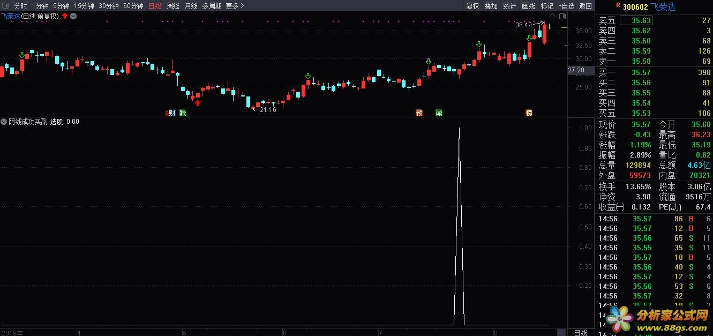Viewport: 713px width, 336px height.
Task: Click the split-panel icon at chart top-right
Action: click(562, 16)
